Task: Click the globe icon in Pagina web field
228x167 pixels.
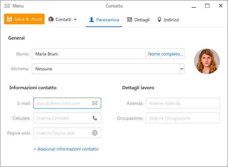Action: click(x=95, y=133)
